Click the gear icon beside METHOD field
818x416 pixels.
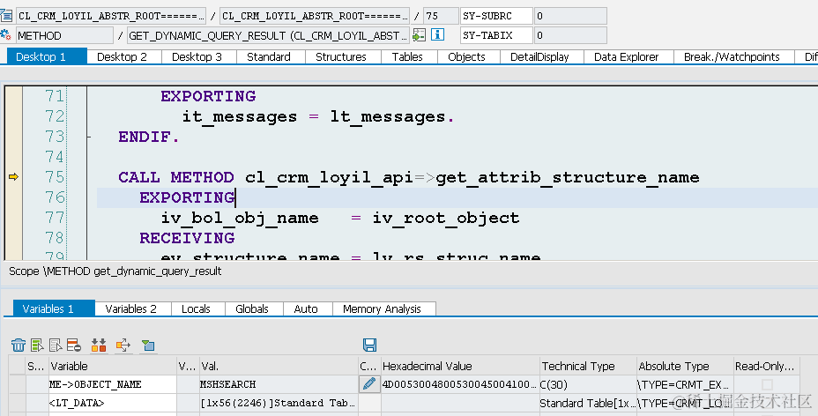pyautogui.click(x=6, y=35)
